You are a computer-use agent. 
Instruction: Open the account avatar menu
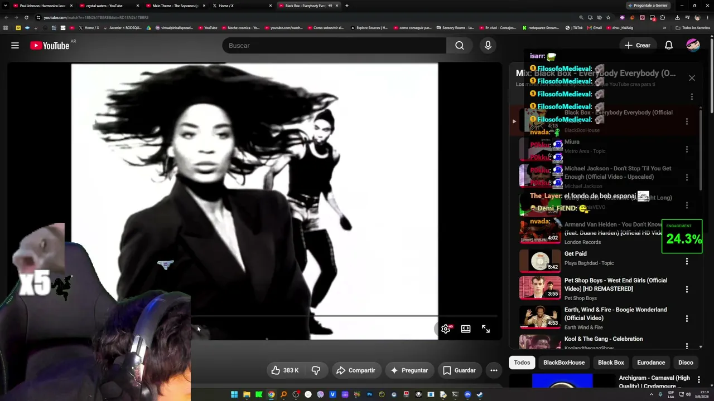[x=693, y=46]
